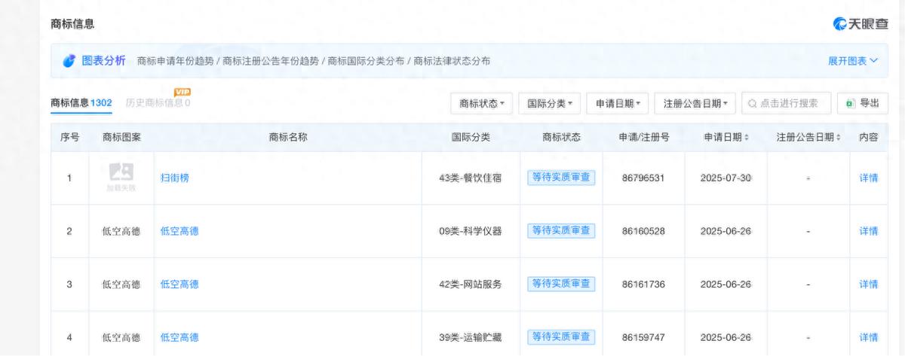Click the 图表分析 chart icon
Image resolution: width=905 pixels, height=356 pixels.
(x=69, y=61)
